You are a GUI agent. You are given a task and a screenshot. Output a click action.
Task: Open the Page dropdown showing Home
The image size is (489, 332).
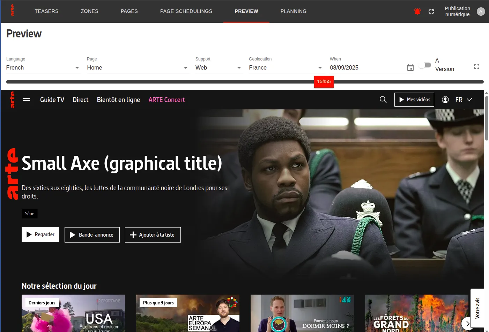[x=138, y=68]
